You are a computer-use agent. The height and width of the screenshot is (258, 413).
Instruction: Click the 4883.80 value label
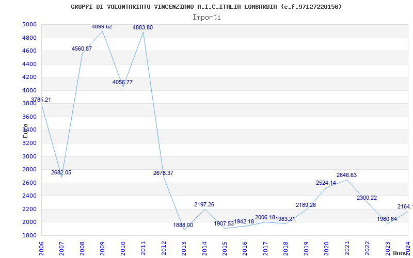pyautogui.click(x=143, y=28)
